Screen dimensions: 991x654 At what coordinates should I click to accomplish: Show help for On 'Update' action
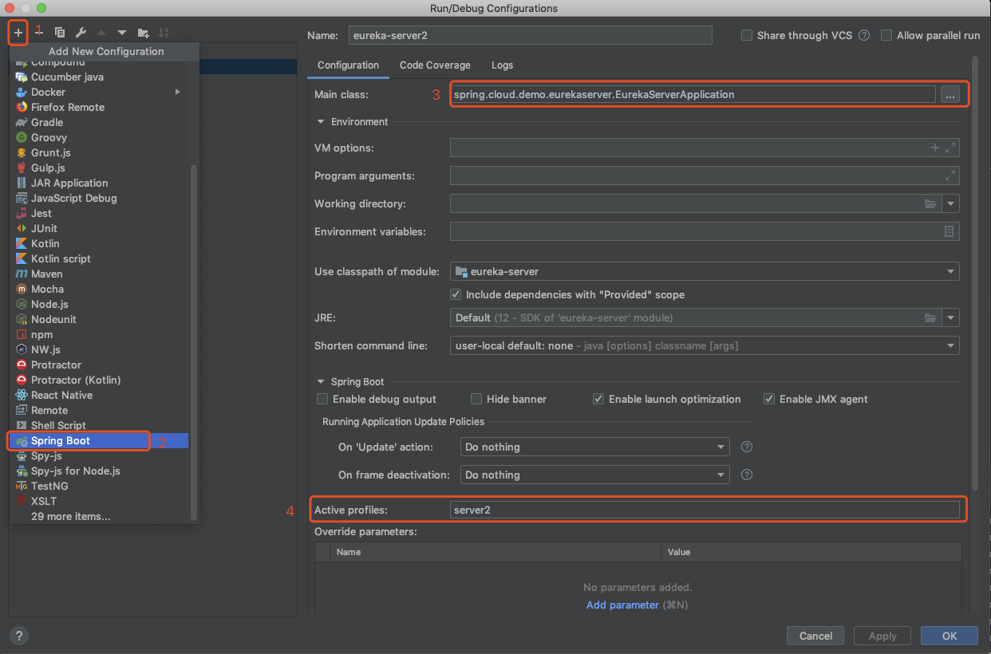coord(748,447)
